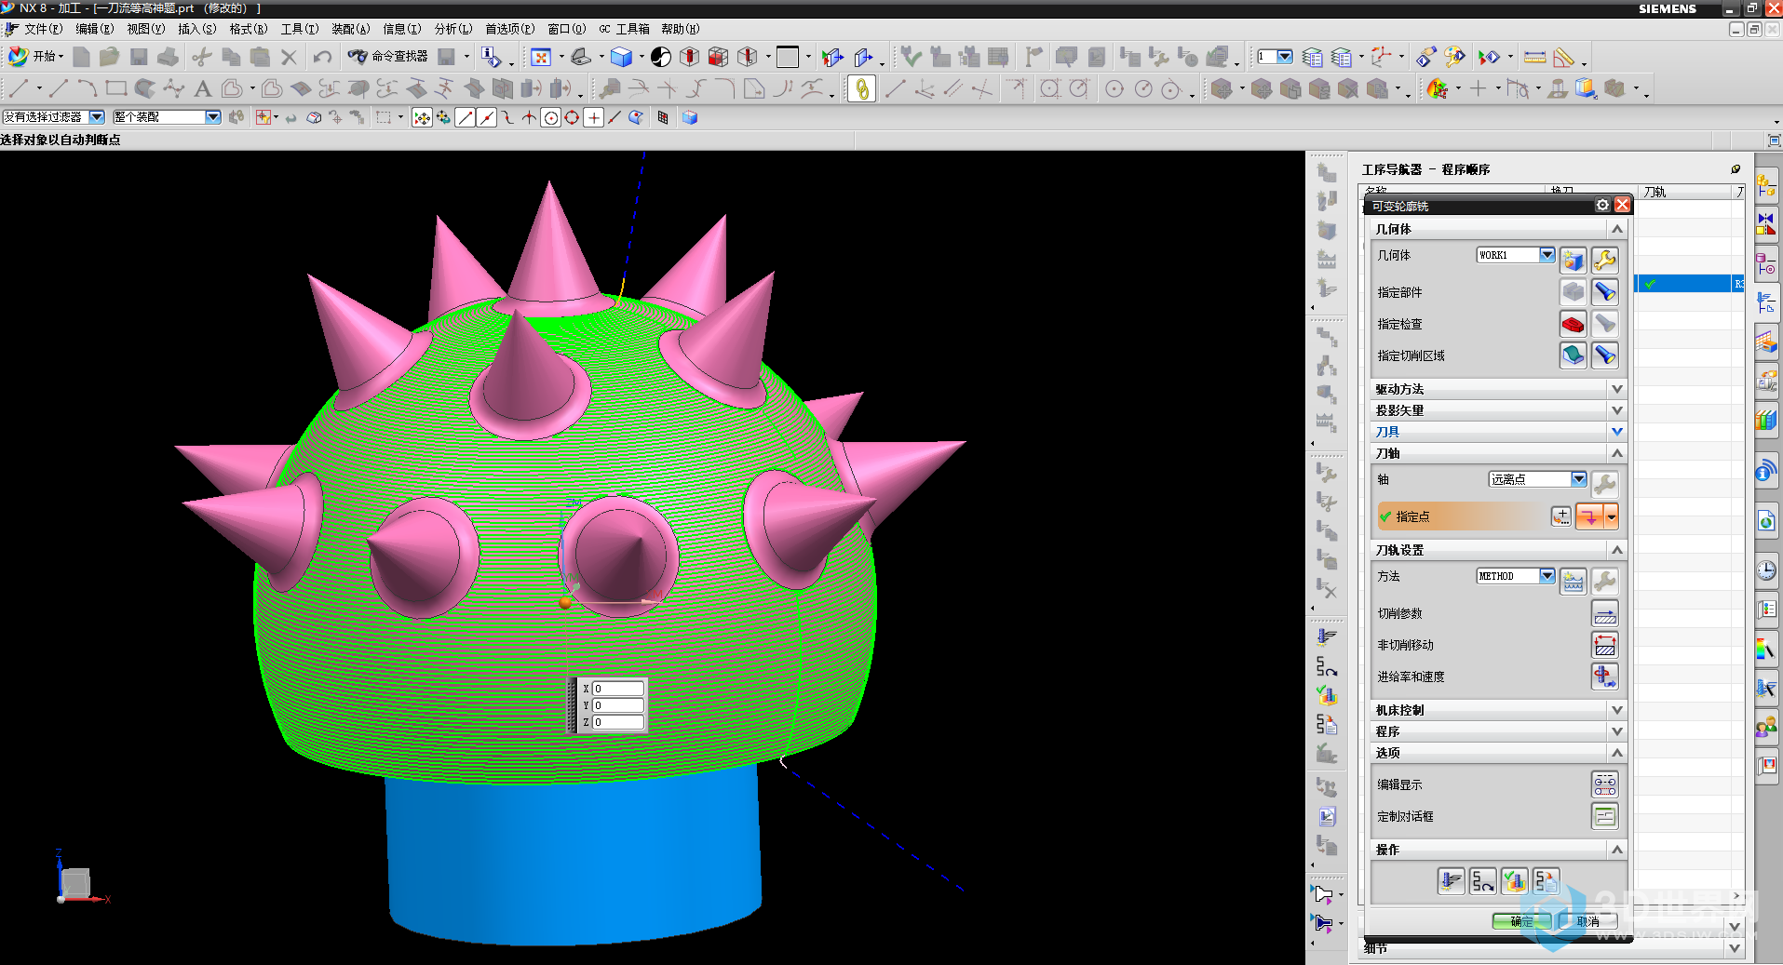Open the 几何体 WORK1 dropdown
1783x965 pixels.
click(x=1547, y=255)
